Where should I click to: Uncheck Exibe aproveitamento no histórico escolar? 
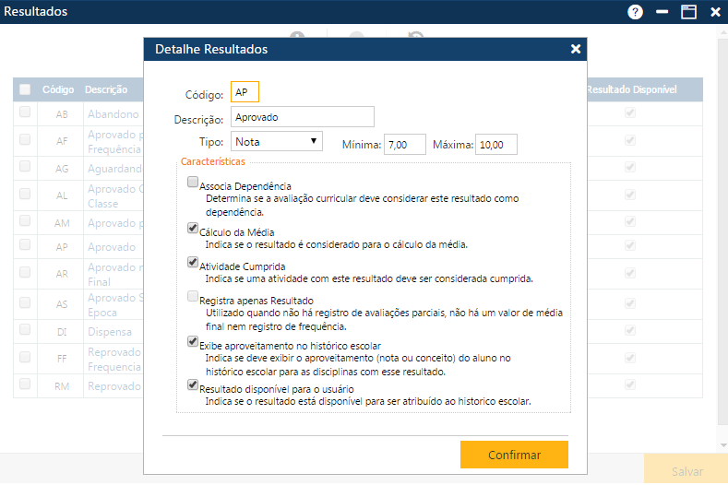click(x=193, y=341)
